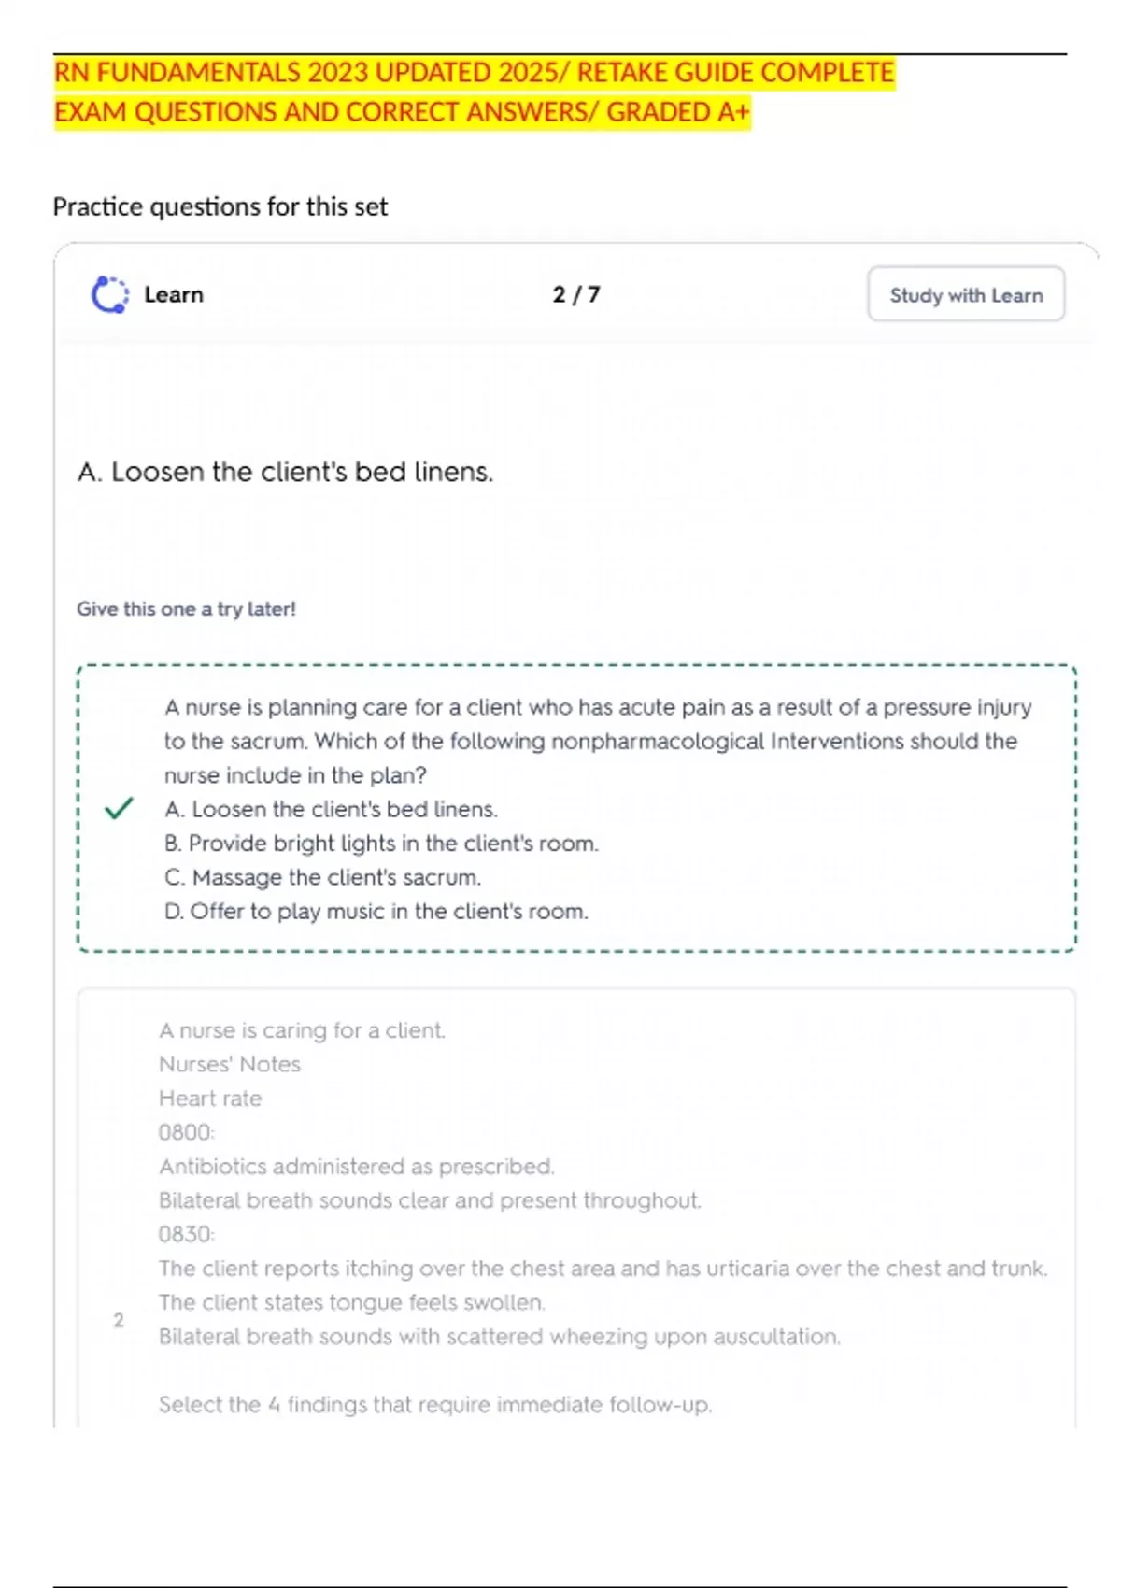Select the large answer text about bed linens

(285, 472)
